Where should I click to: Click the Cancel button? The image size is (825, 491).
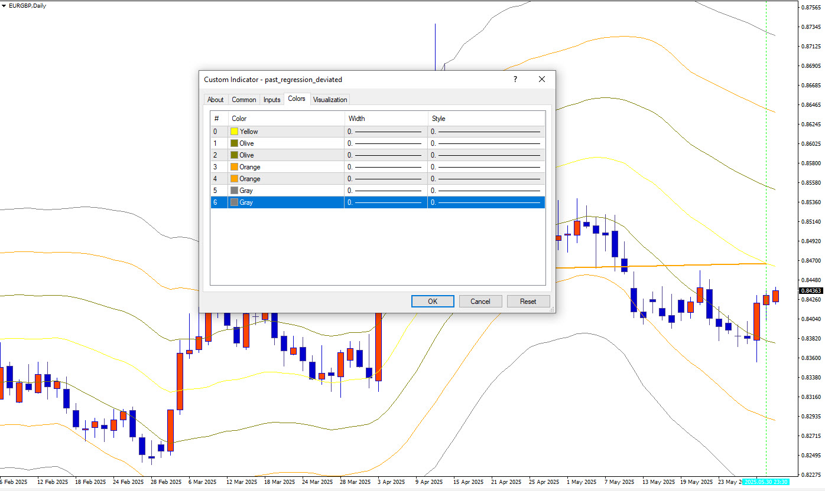(480, 302)
